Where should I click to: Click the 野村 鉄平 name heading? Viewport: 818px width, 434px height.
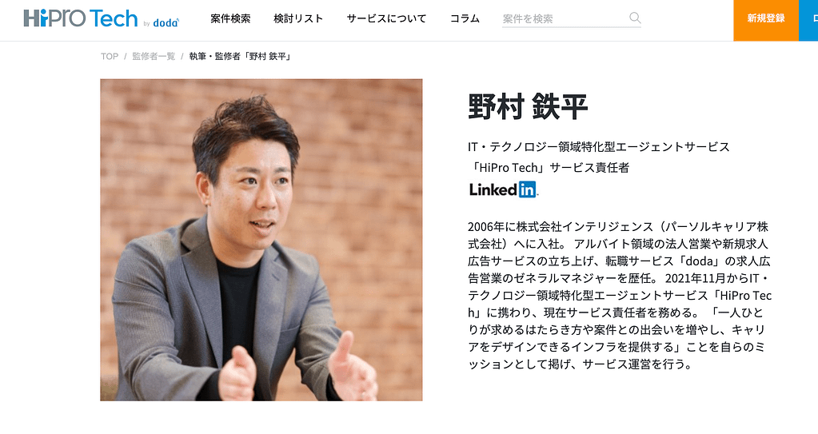click(x=528, y=107)
